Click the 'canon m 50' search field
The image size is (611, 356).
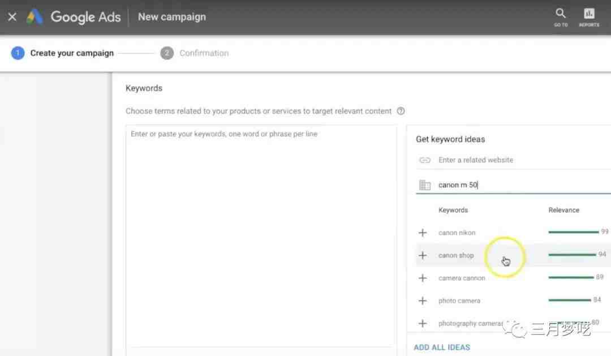click(509, 185)
